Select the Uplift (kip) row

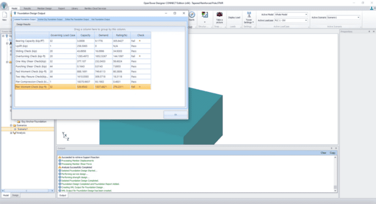click(x=83, y=46)
